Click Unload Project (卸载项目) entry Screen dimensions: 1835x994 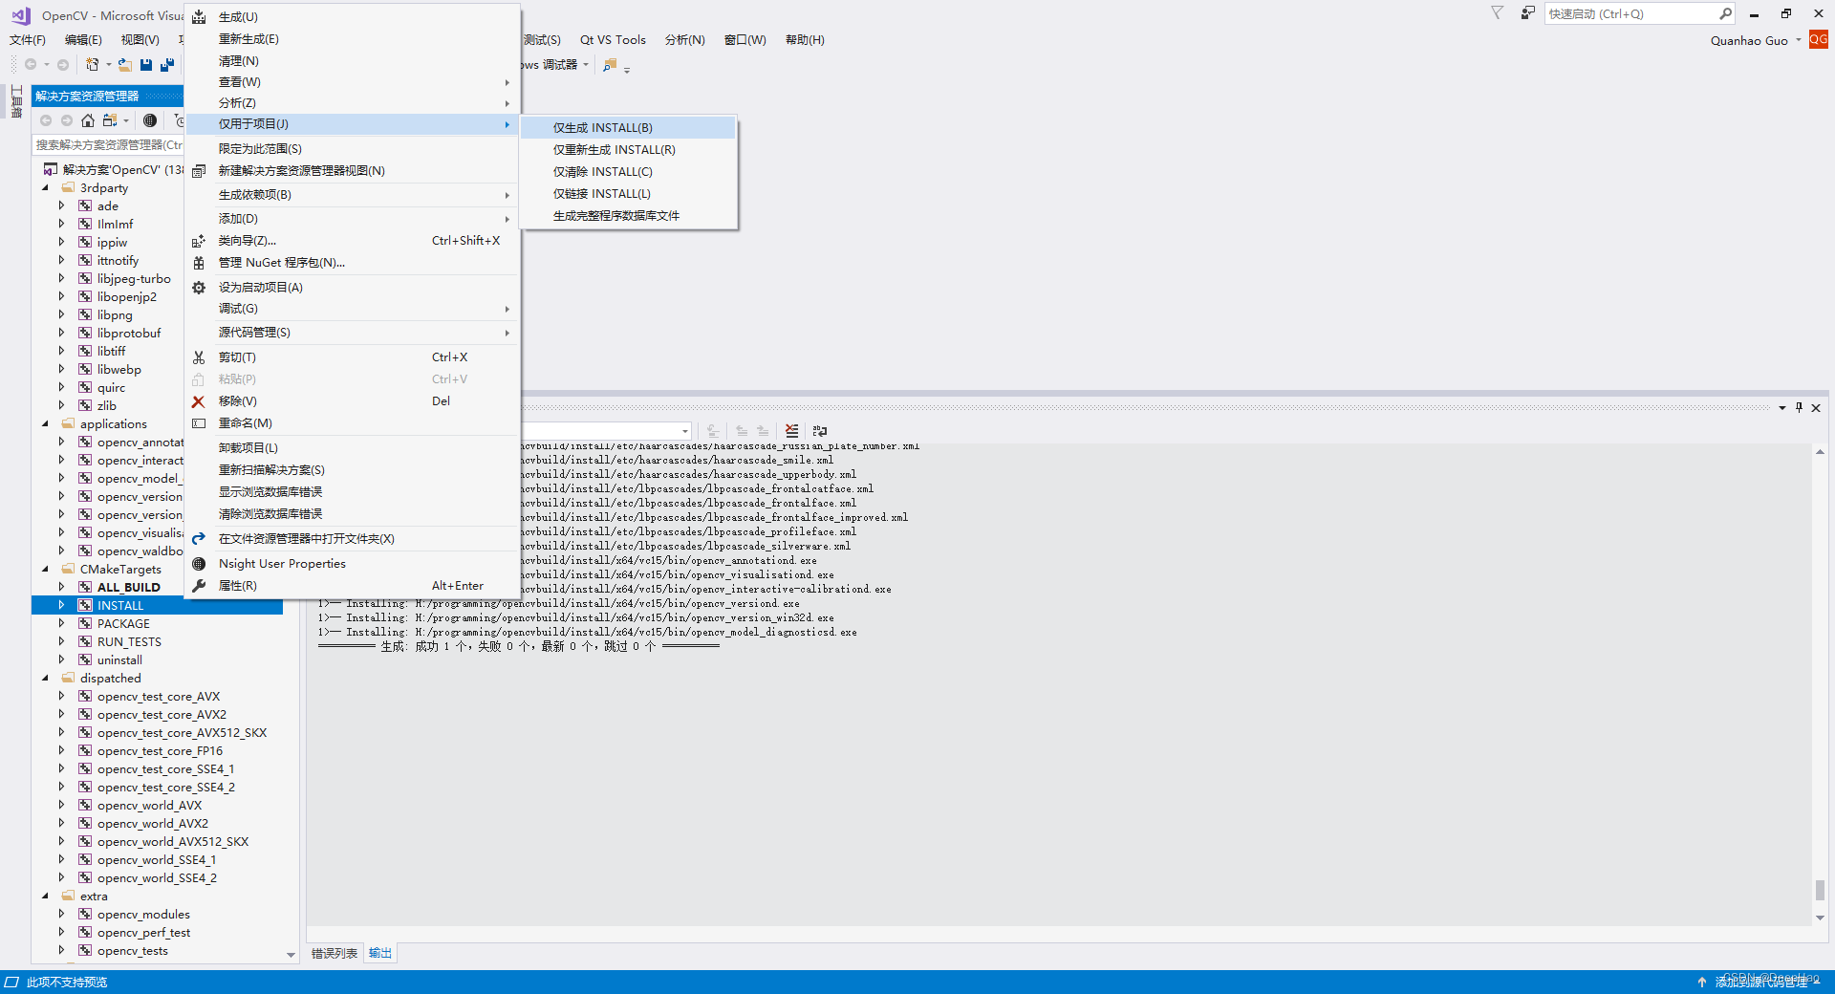pyautogui.click(x=352, y=448)
